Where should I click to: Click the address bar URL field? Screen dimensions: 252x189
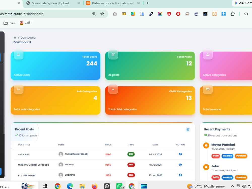point(45,14)
